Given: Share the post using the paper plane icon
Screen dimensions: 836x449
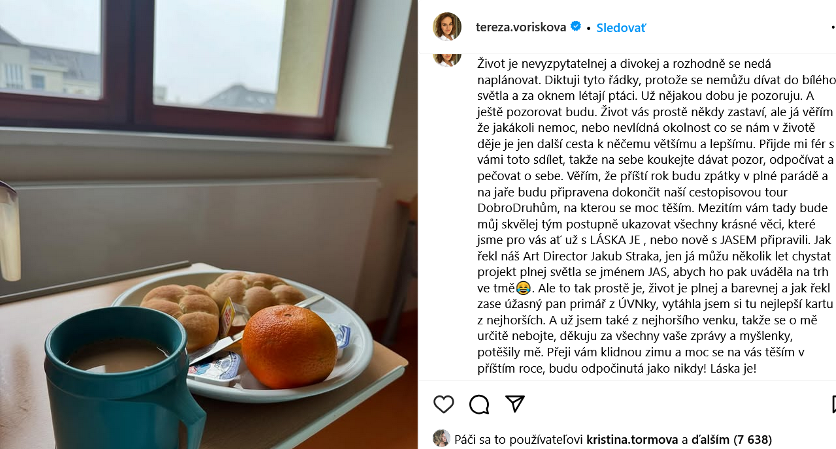Looking at the screenshot, I should [515, 404].
